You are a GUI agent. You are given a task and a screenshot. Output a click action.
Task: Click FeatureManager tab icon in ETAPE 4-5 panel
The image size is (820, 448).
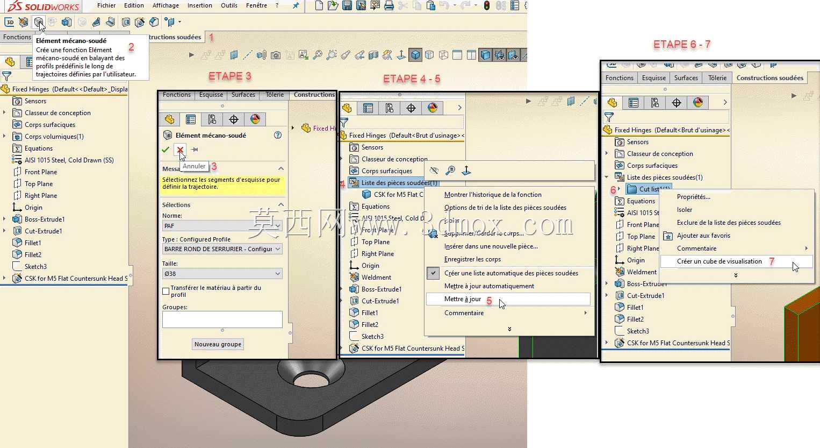click(347, 108)
